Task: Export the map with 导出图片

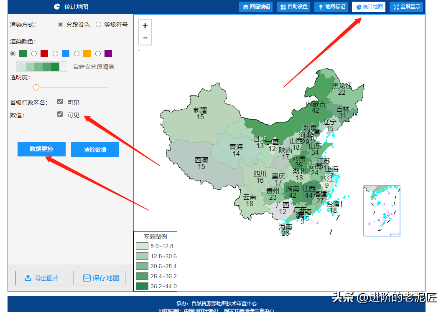Action: pos(41,278)
